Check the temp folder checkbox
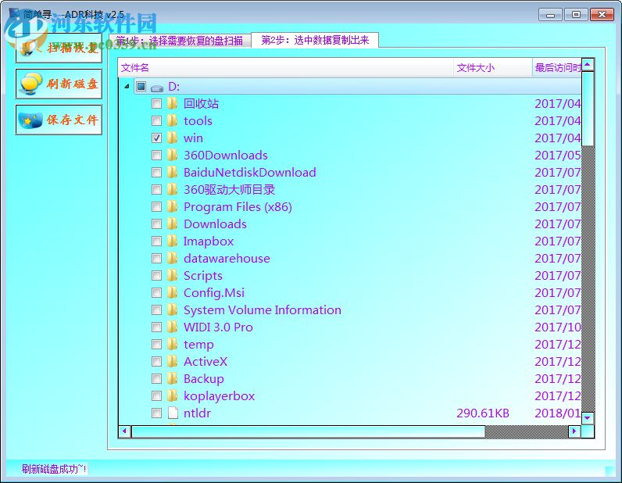This screenshot has height=483, width=622. pos(157,345)
